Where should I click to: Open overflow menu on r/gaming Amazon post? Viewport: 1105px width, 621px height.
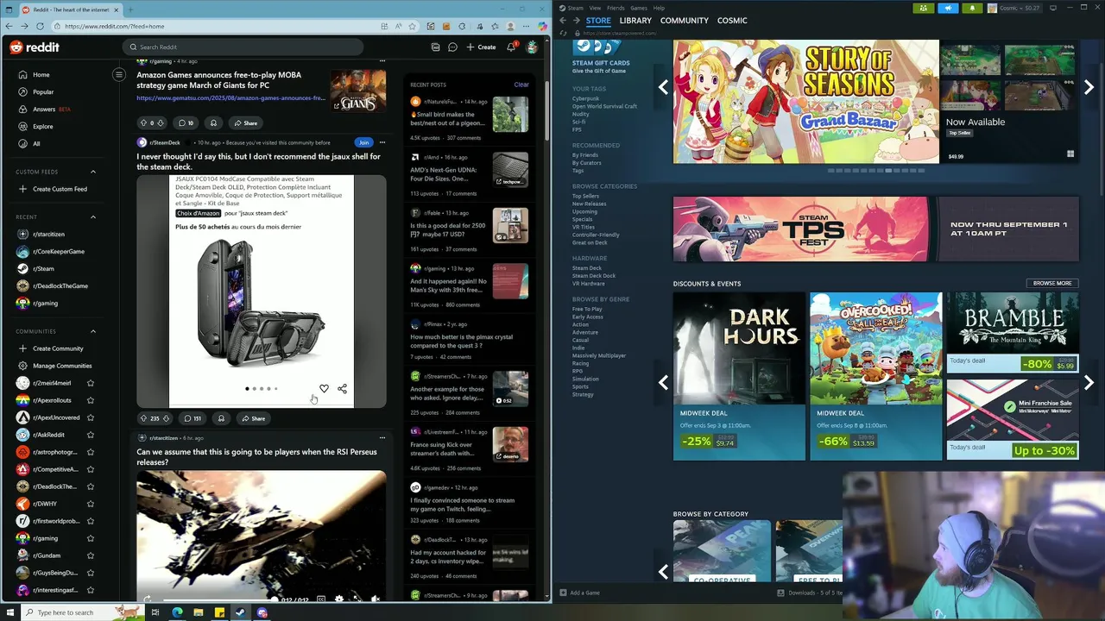point(382,61)
